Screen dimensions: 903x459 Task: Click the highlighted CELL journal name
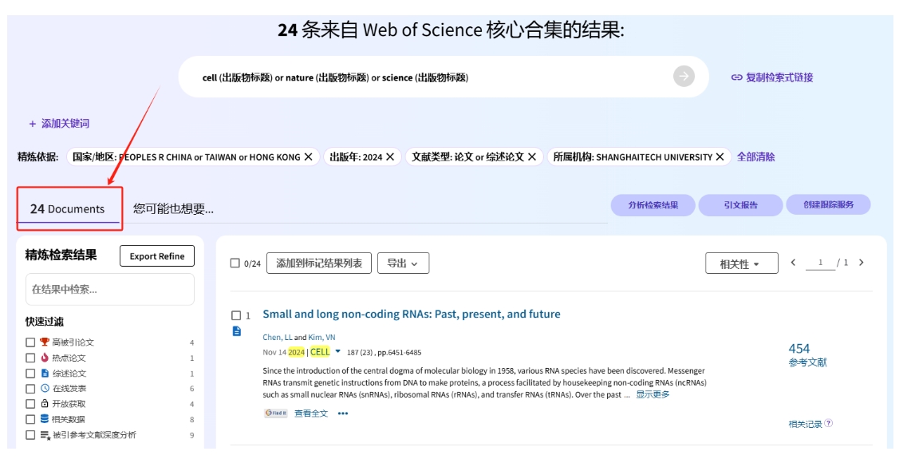(320, 352)
